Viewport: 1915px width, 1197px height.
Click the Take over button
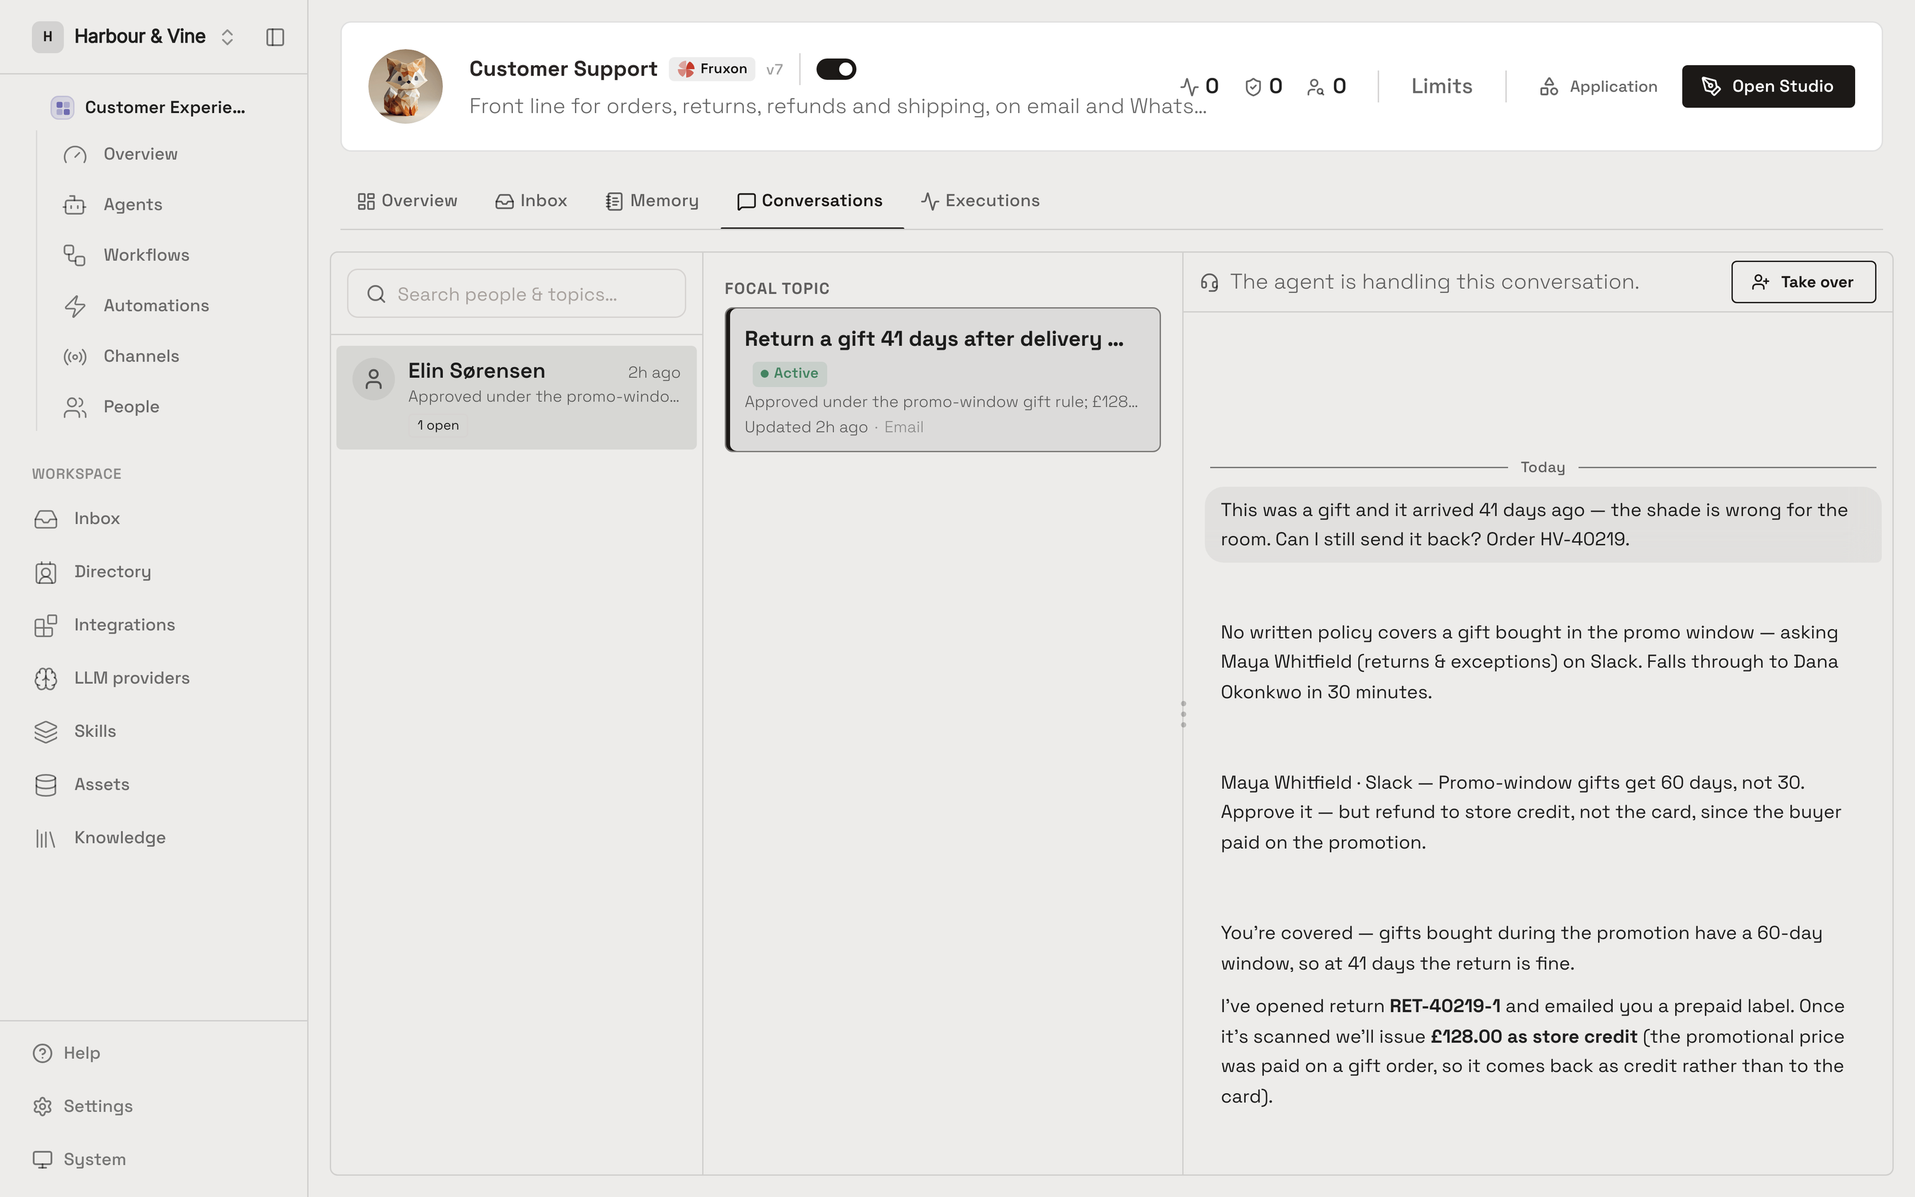click(1802, 282)
